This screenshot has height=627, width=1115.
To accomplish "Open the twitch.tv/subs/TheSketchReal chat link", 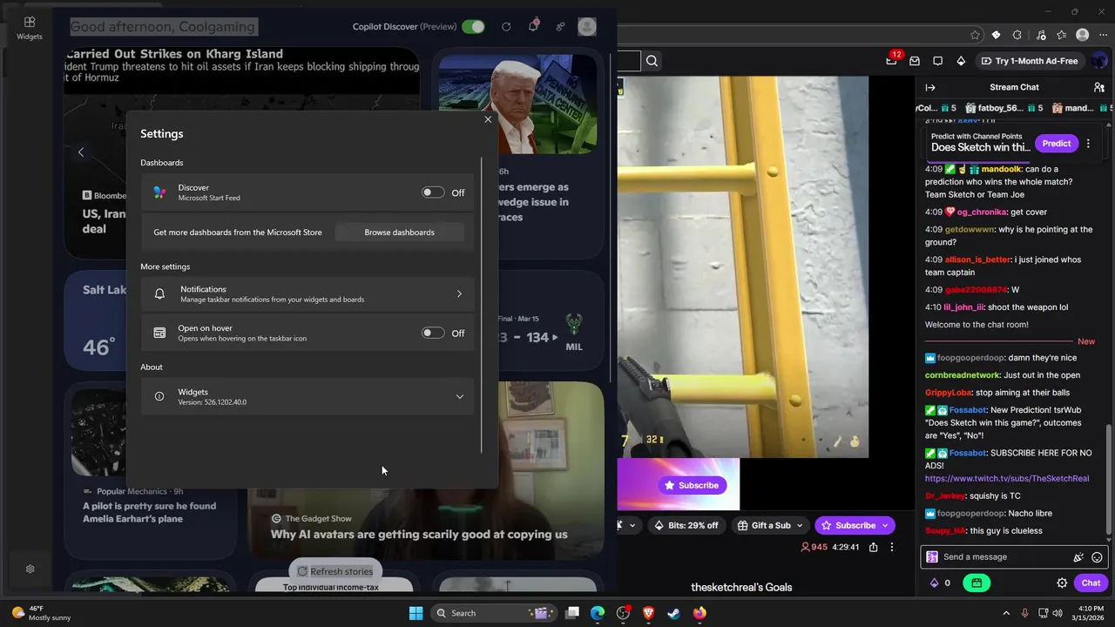I will pyautogui.click(x=1007, y=478).
